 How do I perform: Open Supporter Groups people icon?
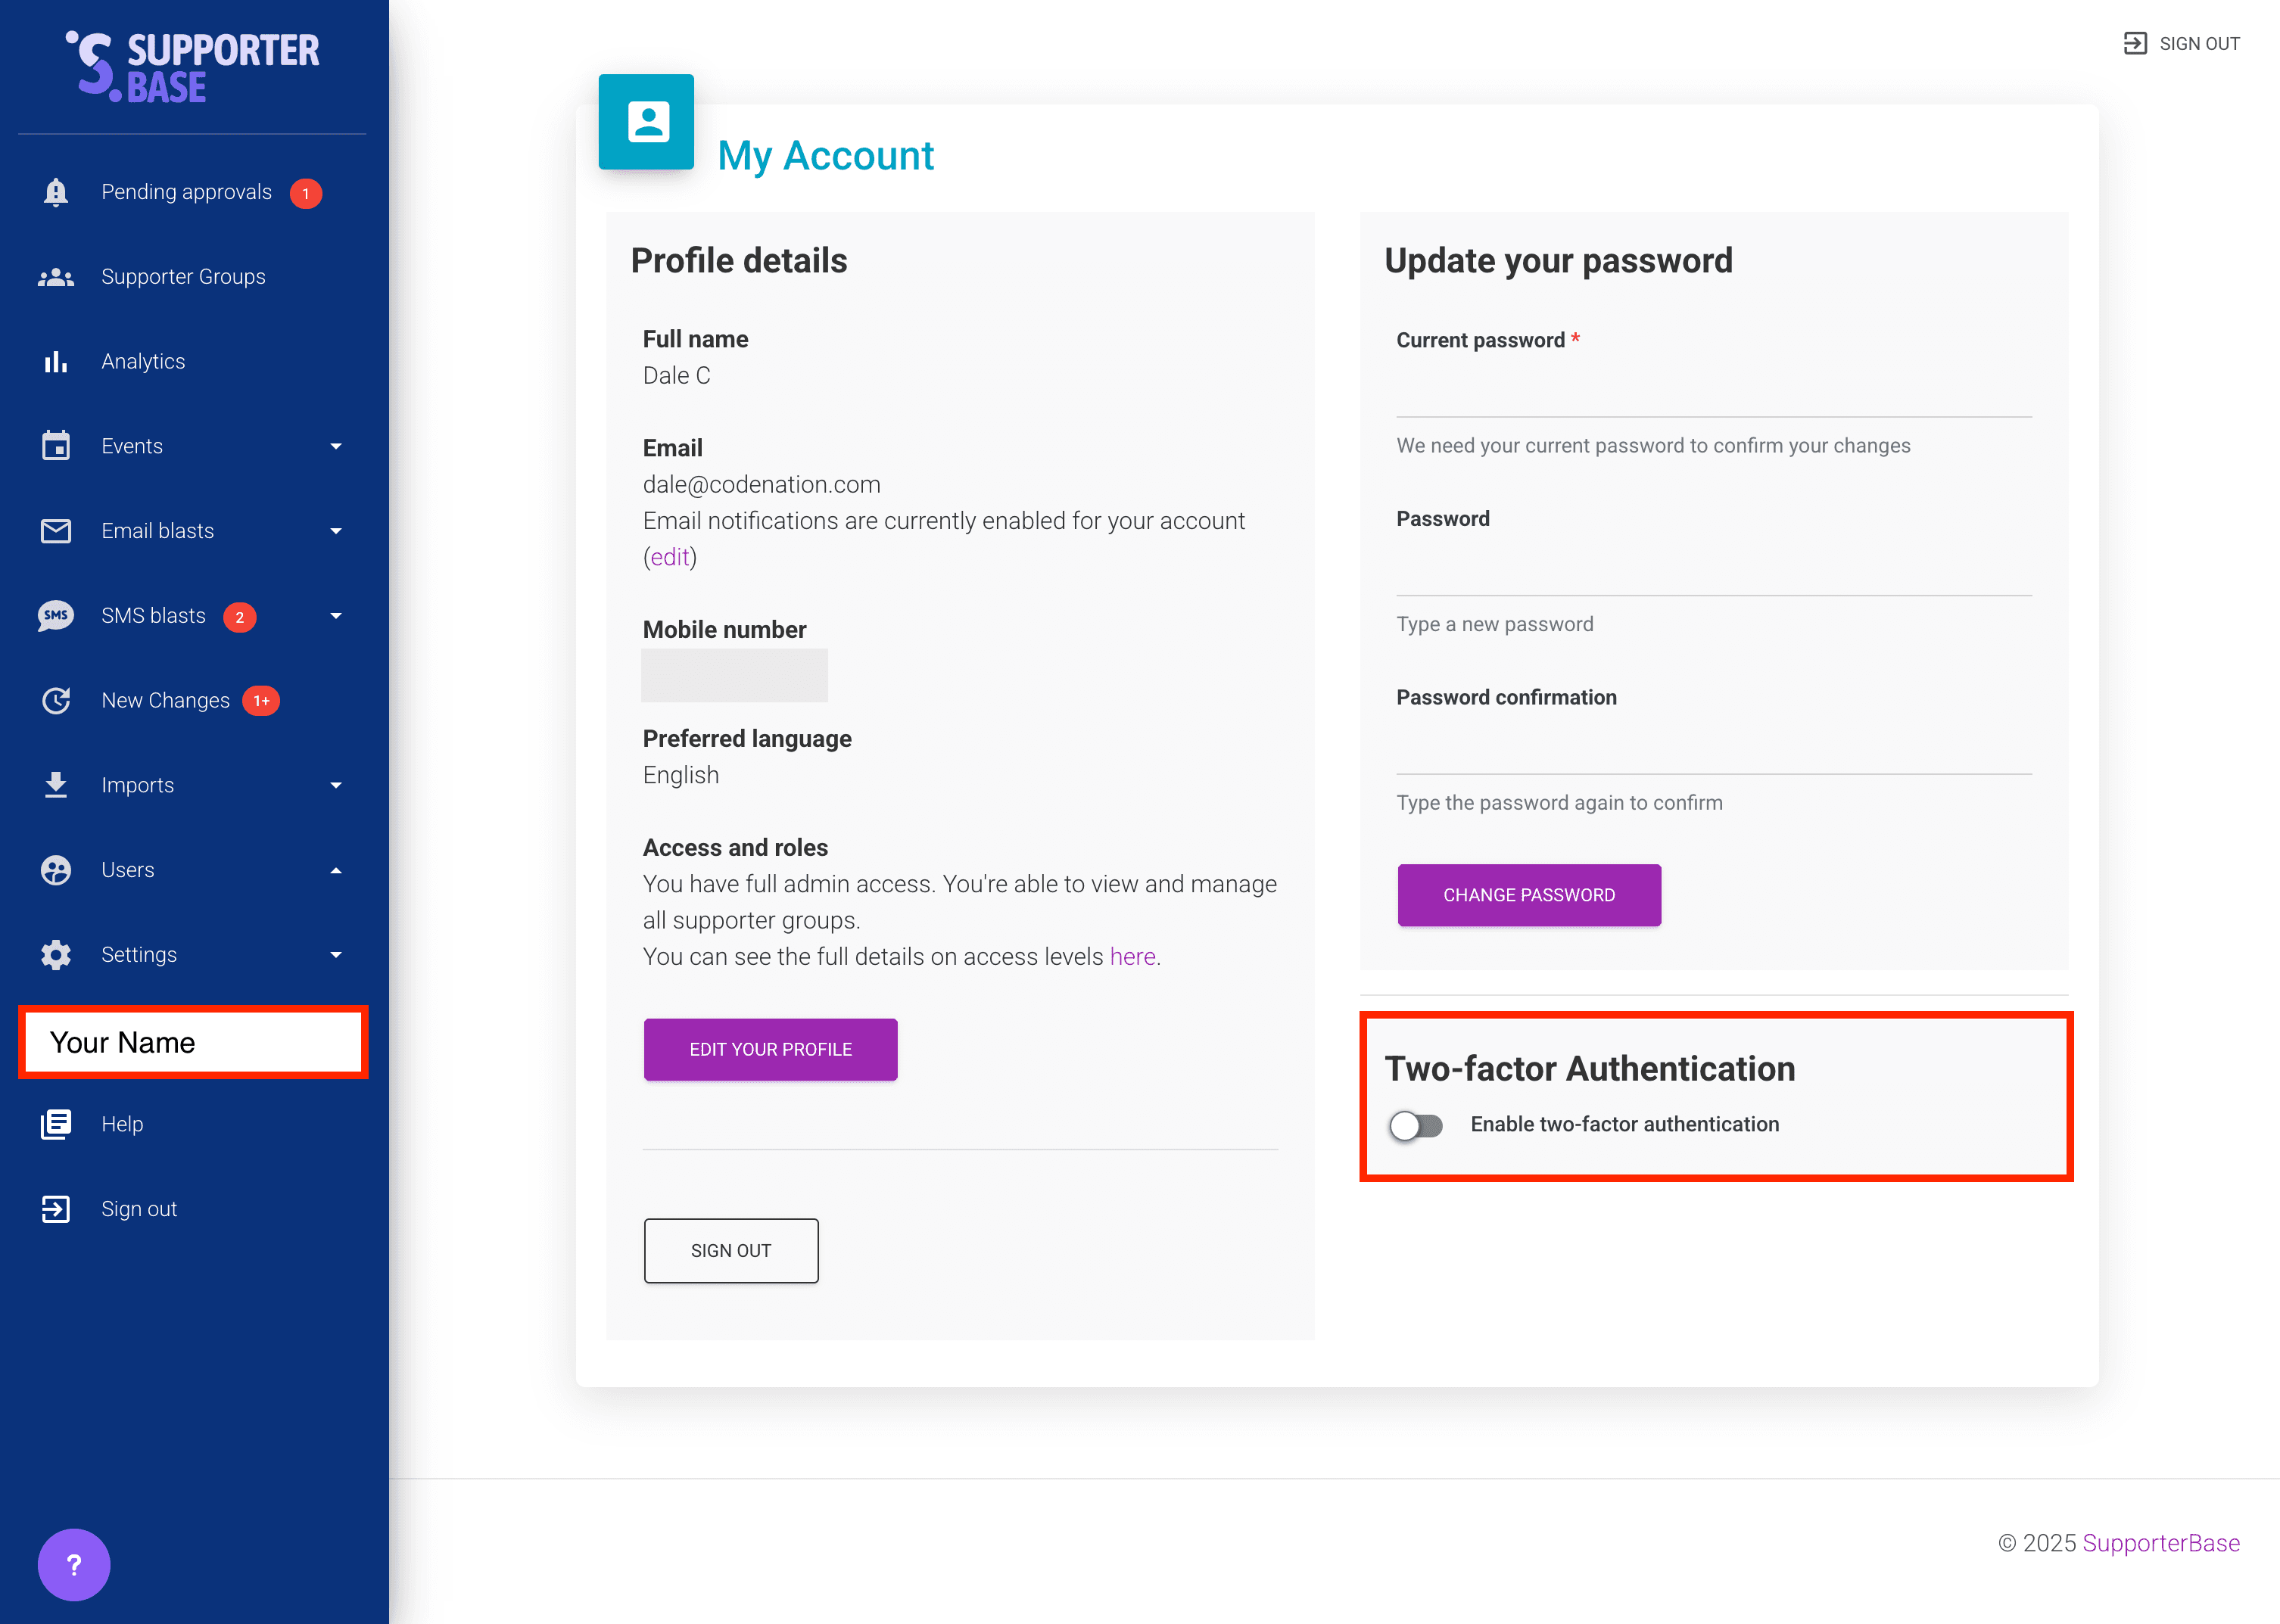coord(56,277)
